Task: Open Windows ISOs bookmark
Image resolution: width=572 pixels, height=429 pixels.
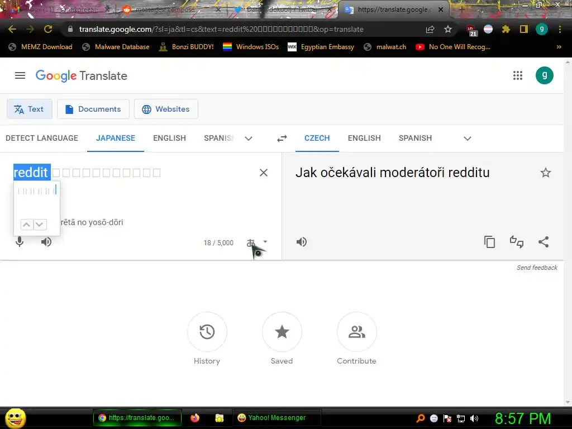Action: pos(251,47)
